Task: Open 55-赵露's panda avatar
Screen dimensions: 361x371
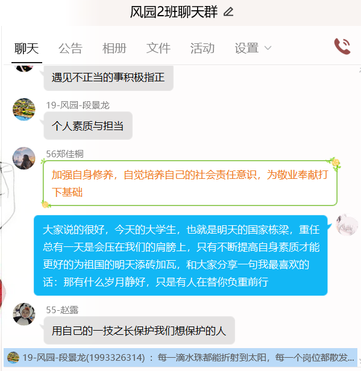Action: pos(24,314)
